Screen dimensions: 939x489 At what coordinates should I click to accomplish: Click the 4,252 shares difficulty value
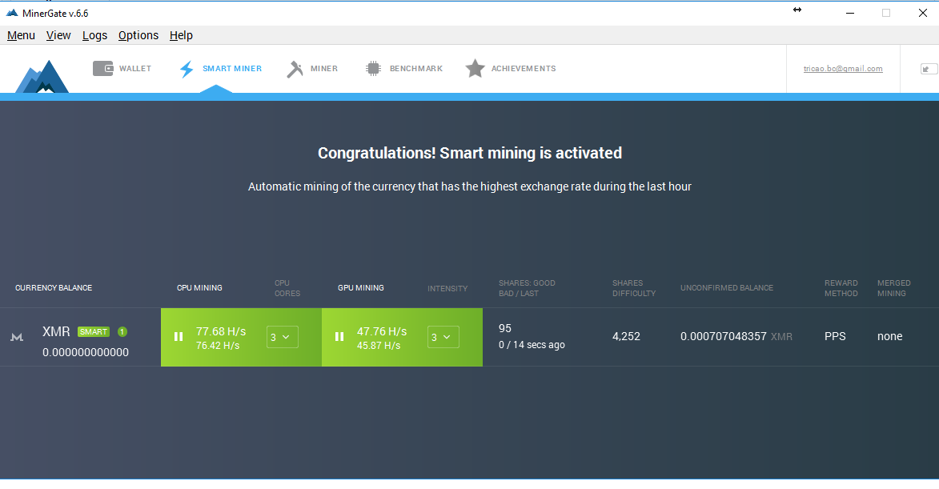click(626, 336)
